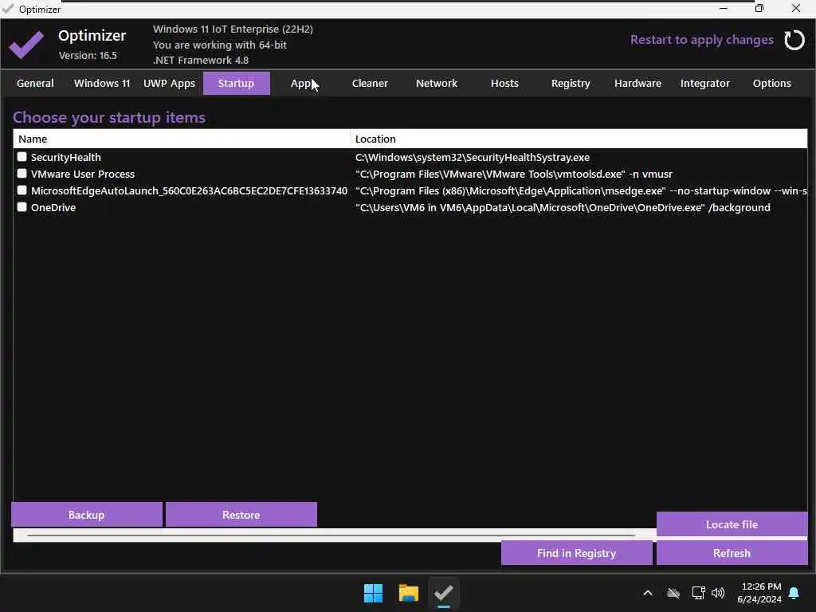This screenshot has width=816, height=612.
Task: Click the OneDrive item name
Action: pos(53,207)
